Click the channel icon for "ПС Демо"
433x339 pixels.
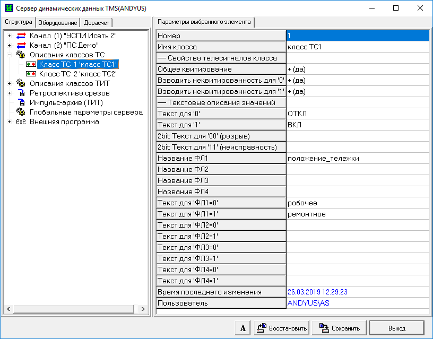coord(21,45)
